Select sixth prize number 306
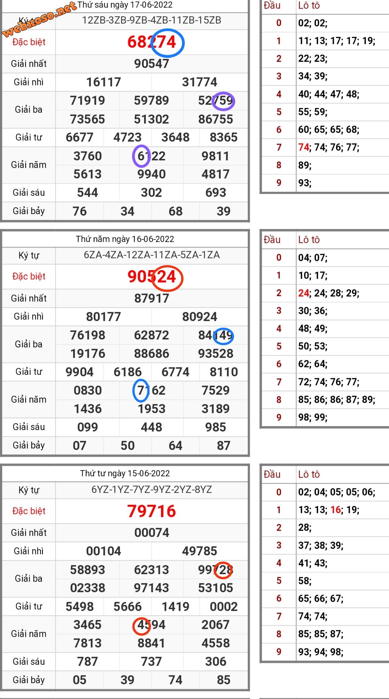The height and width of the screenshot is (699, 389). (216, 661)
